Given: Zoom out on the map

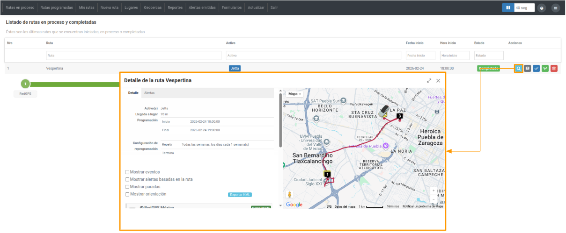Looking at the screenshot, I should 434,199.
